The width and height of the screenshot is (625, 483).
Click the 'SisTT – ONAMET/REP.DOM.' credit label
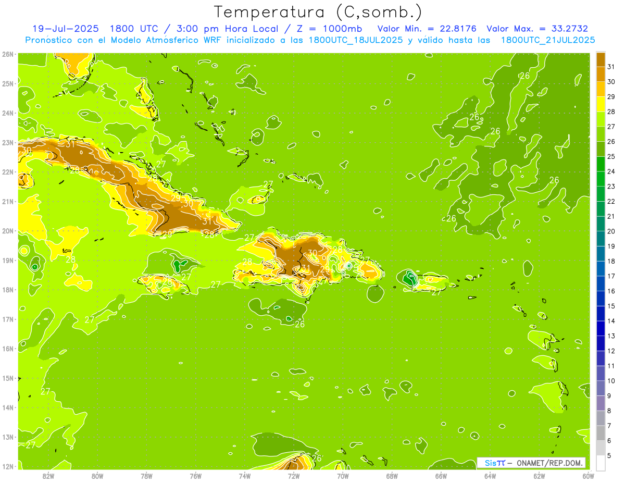531,463
